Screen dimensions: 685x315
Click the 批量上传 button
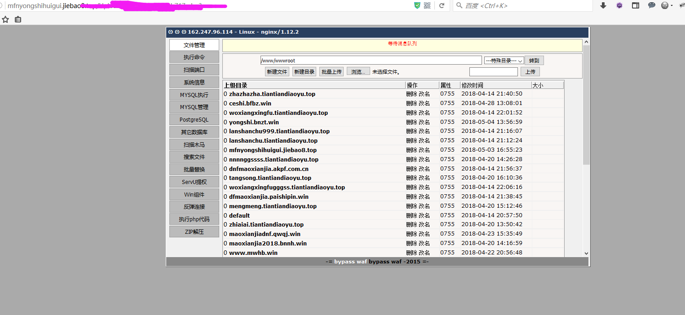(x=331, y=72)
